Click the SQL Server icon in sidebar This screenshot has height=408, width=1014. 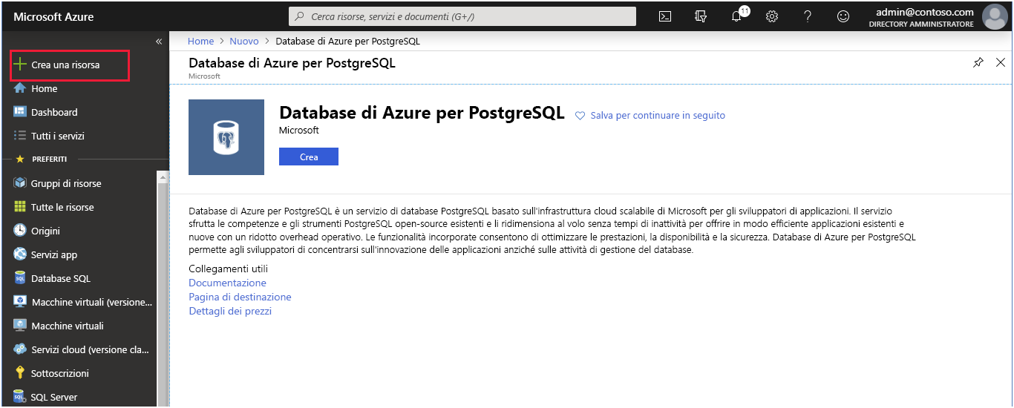pyautogui.click(x=20, y=397)
